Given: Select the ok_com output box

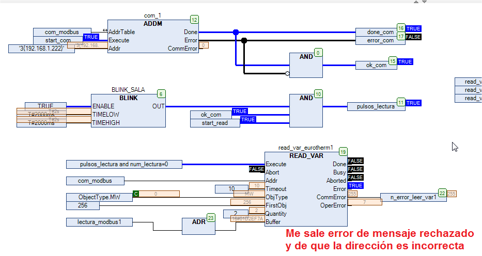Looking at the screenshot, I should tap(376, 65).
